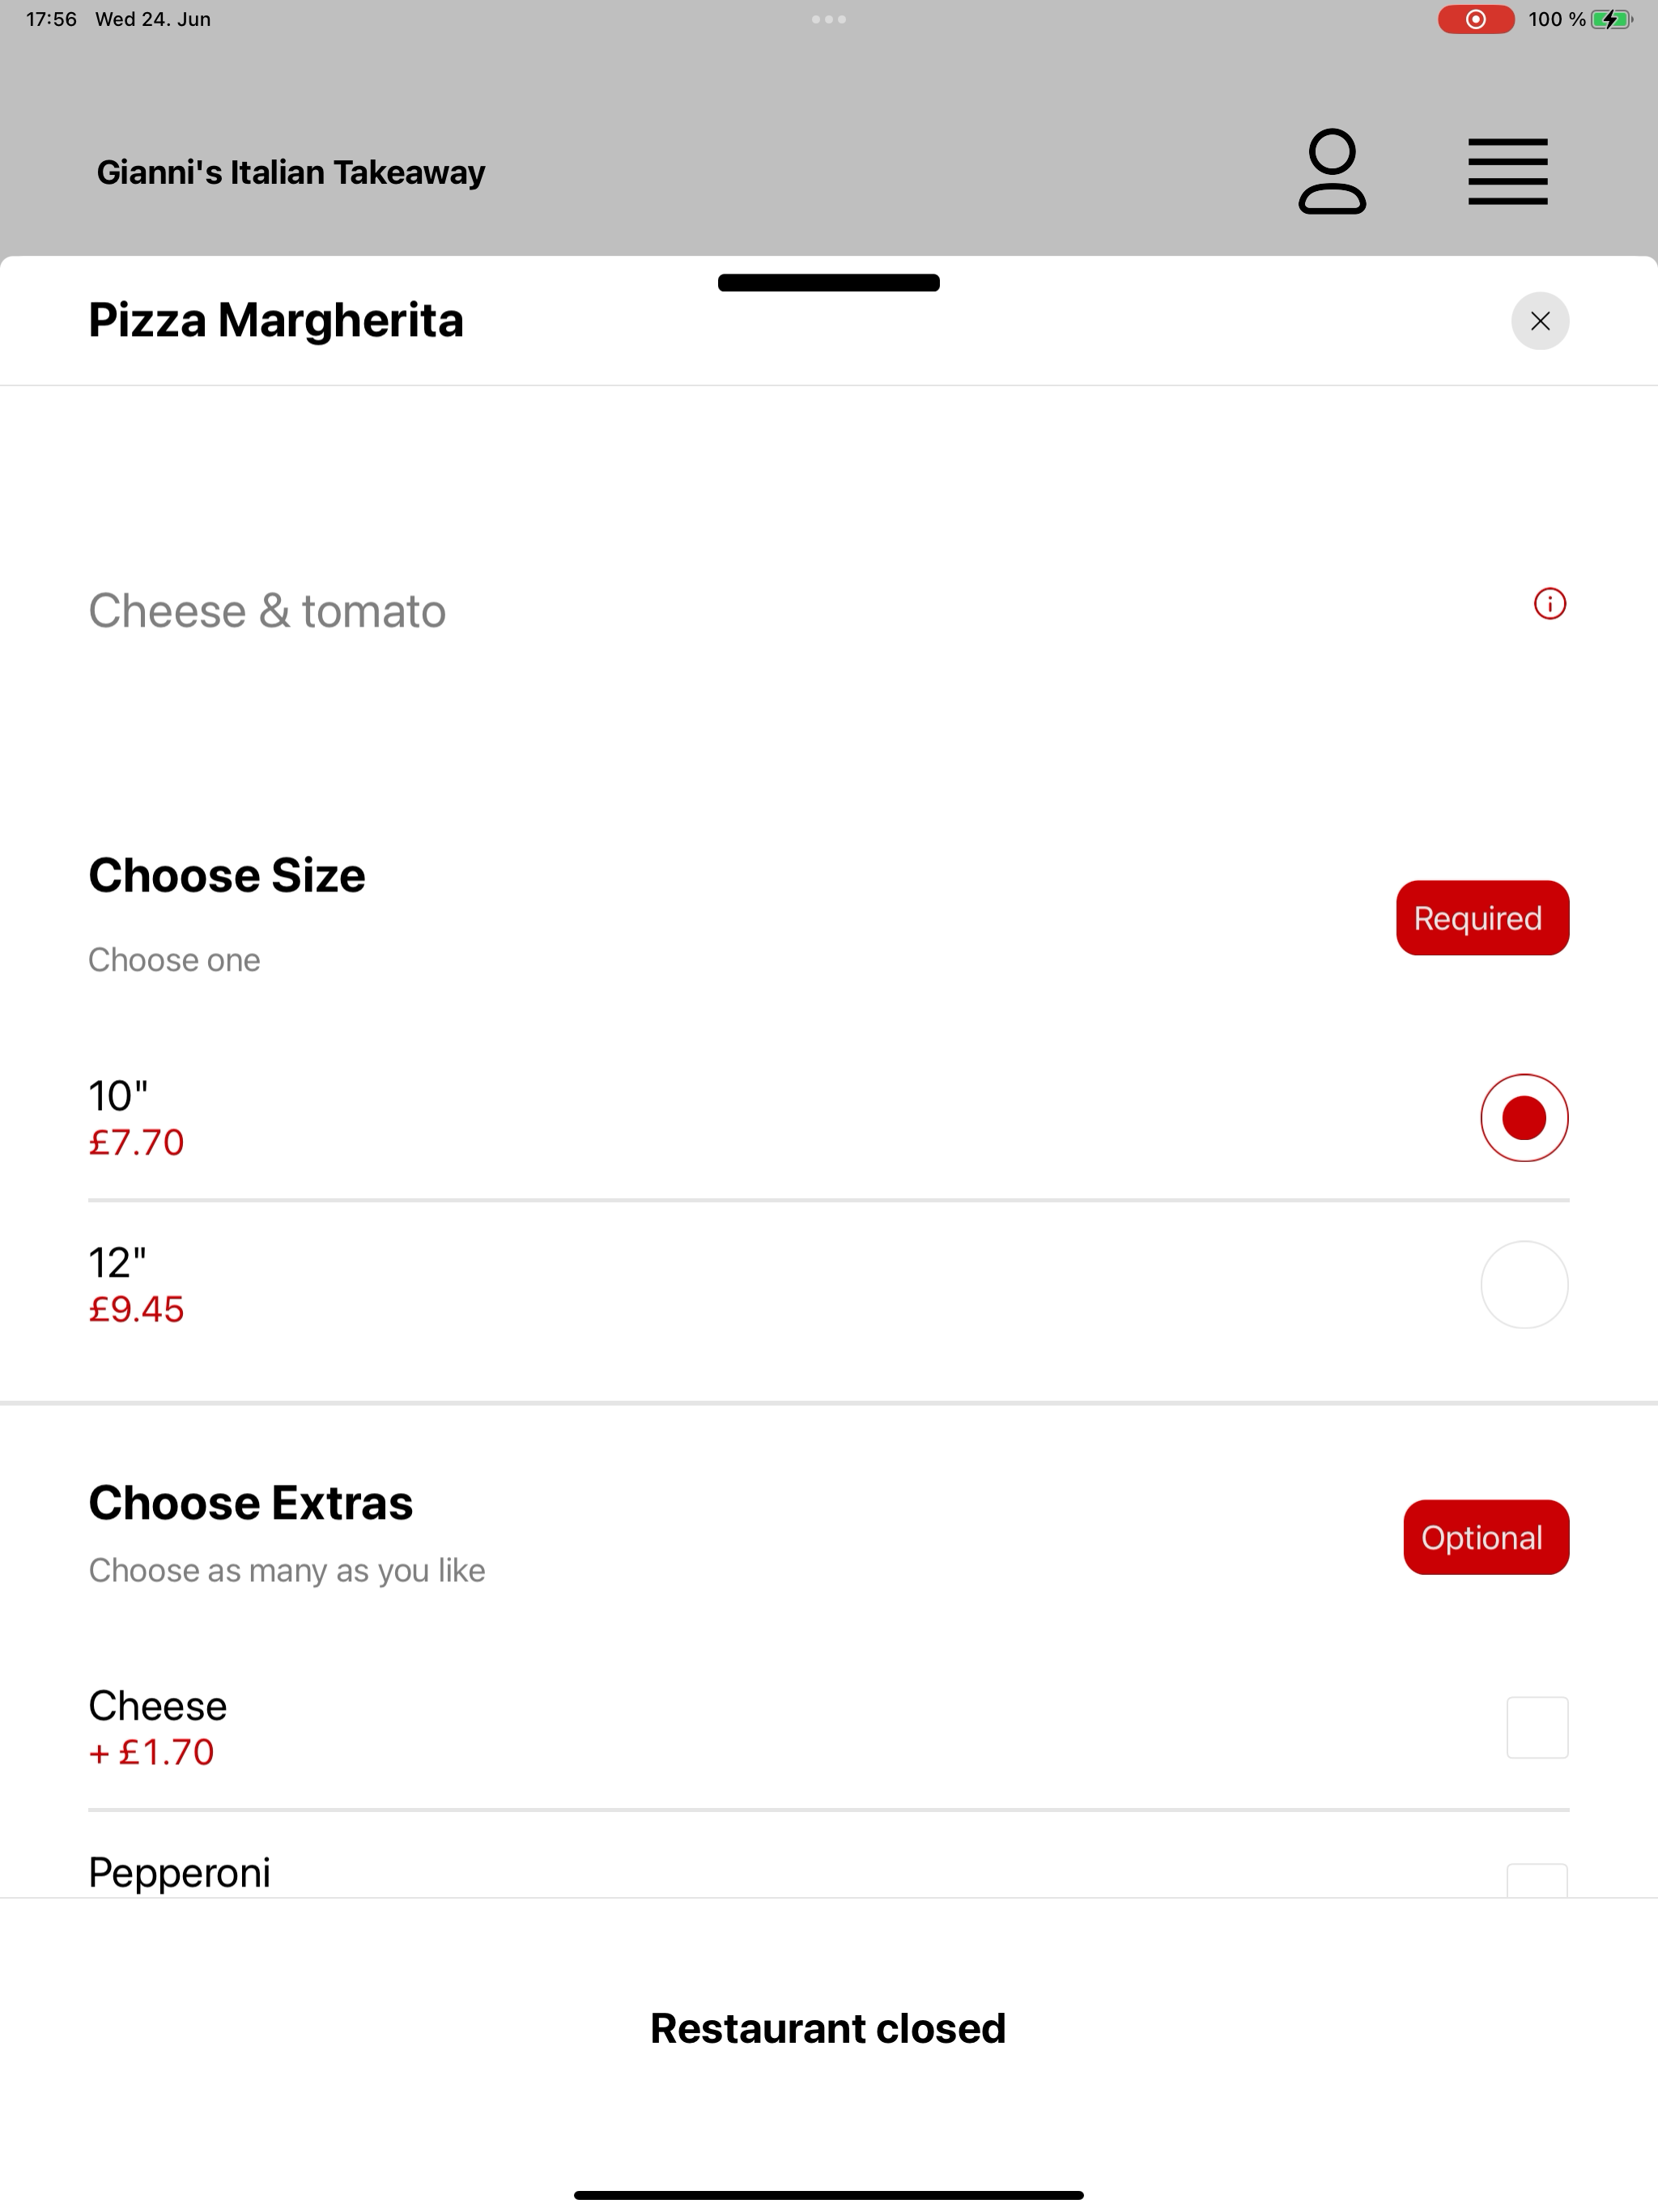Tap the 12" £9.45 price row
The width and height of the screenshot is (1658, 2212).
(x=828, y=1284)
